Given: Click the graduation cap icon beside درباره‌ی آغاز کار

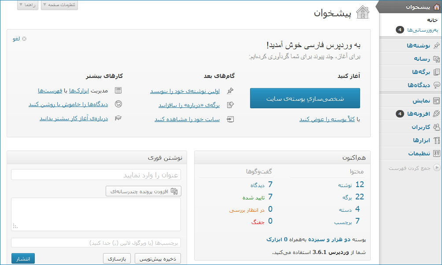Looking at the screenshot, I should pos(118,118).
